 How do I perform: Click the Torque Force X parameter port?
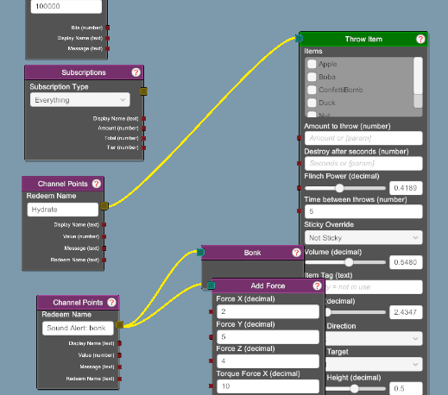(x=211, y=386)
